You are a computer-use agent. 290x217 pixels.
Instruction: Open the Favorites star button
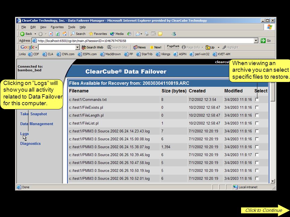tap(98, 34)
